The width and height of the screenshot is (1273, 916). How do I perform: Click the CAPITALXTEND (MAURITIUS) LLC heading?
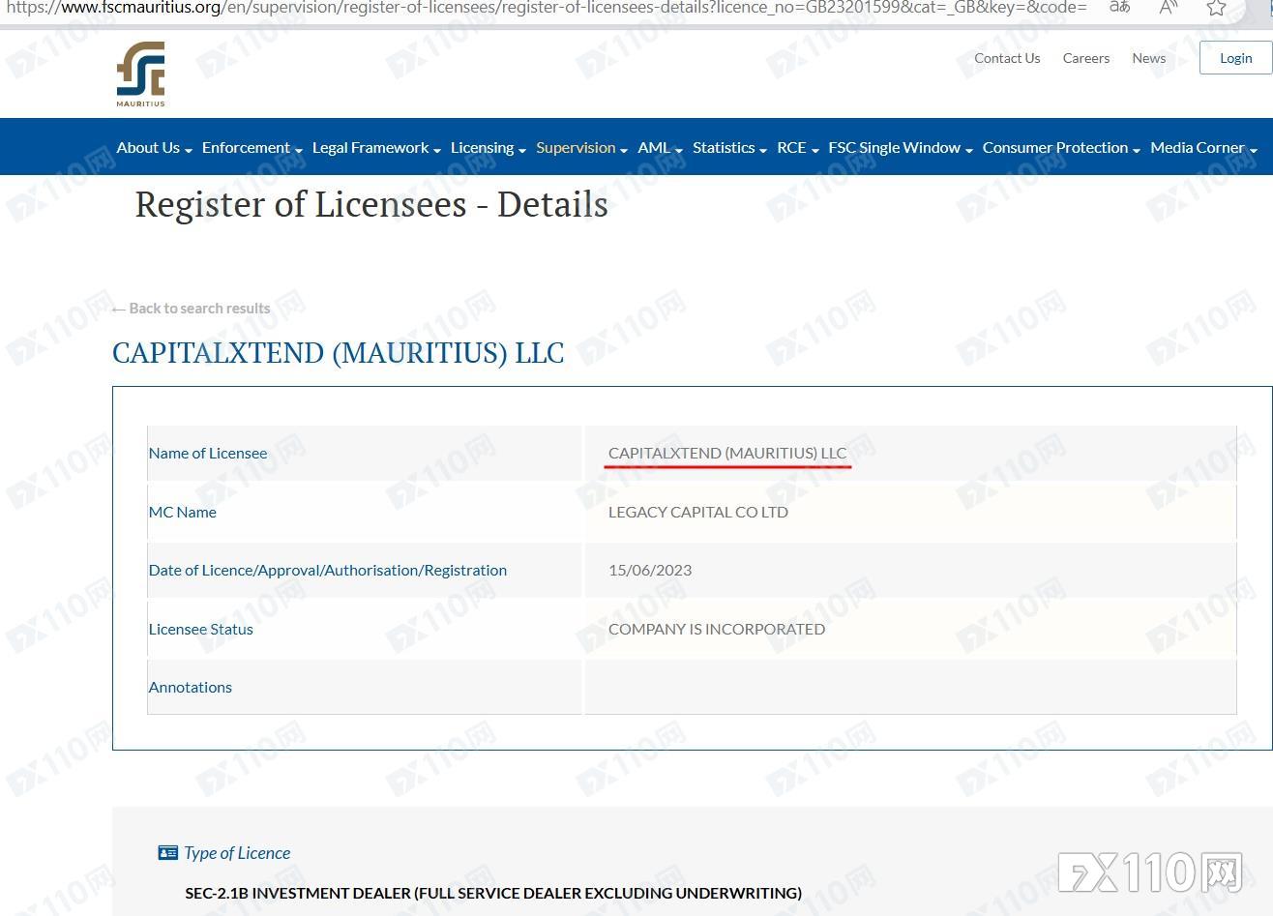pyautogui.click(x=338, y=353)
